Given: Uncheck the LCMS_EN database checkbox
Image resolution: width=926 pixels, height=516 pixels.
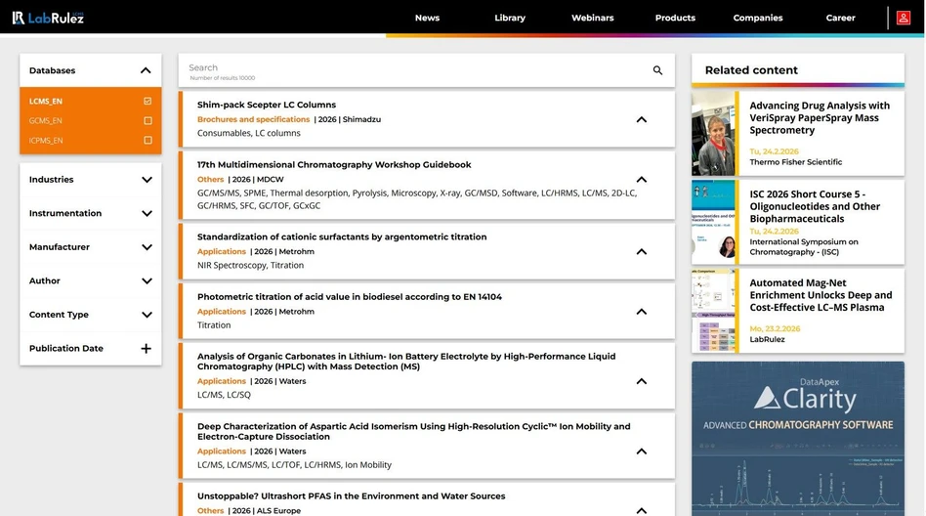Looking at the screenshot, I should click(x=147, y=102).
